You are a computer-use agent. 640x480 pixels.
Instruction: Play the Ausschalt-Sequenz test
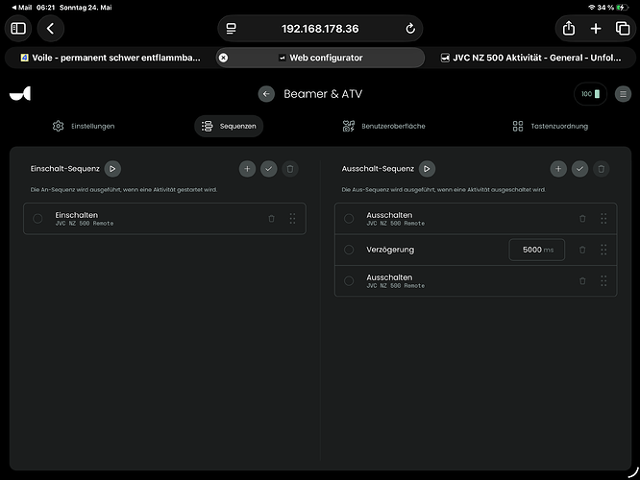pos(427,168)
